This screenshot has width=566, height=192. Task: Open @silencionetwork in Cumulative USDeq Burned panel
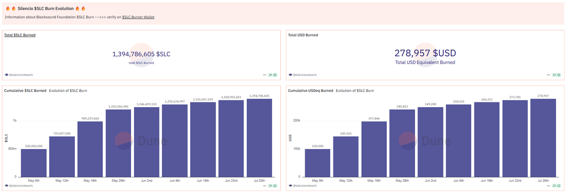pyautogui.click(x=305, y=186)
